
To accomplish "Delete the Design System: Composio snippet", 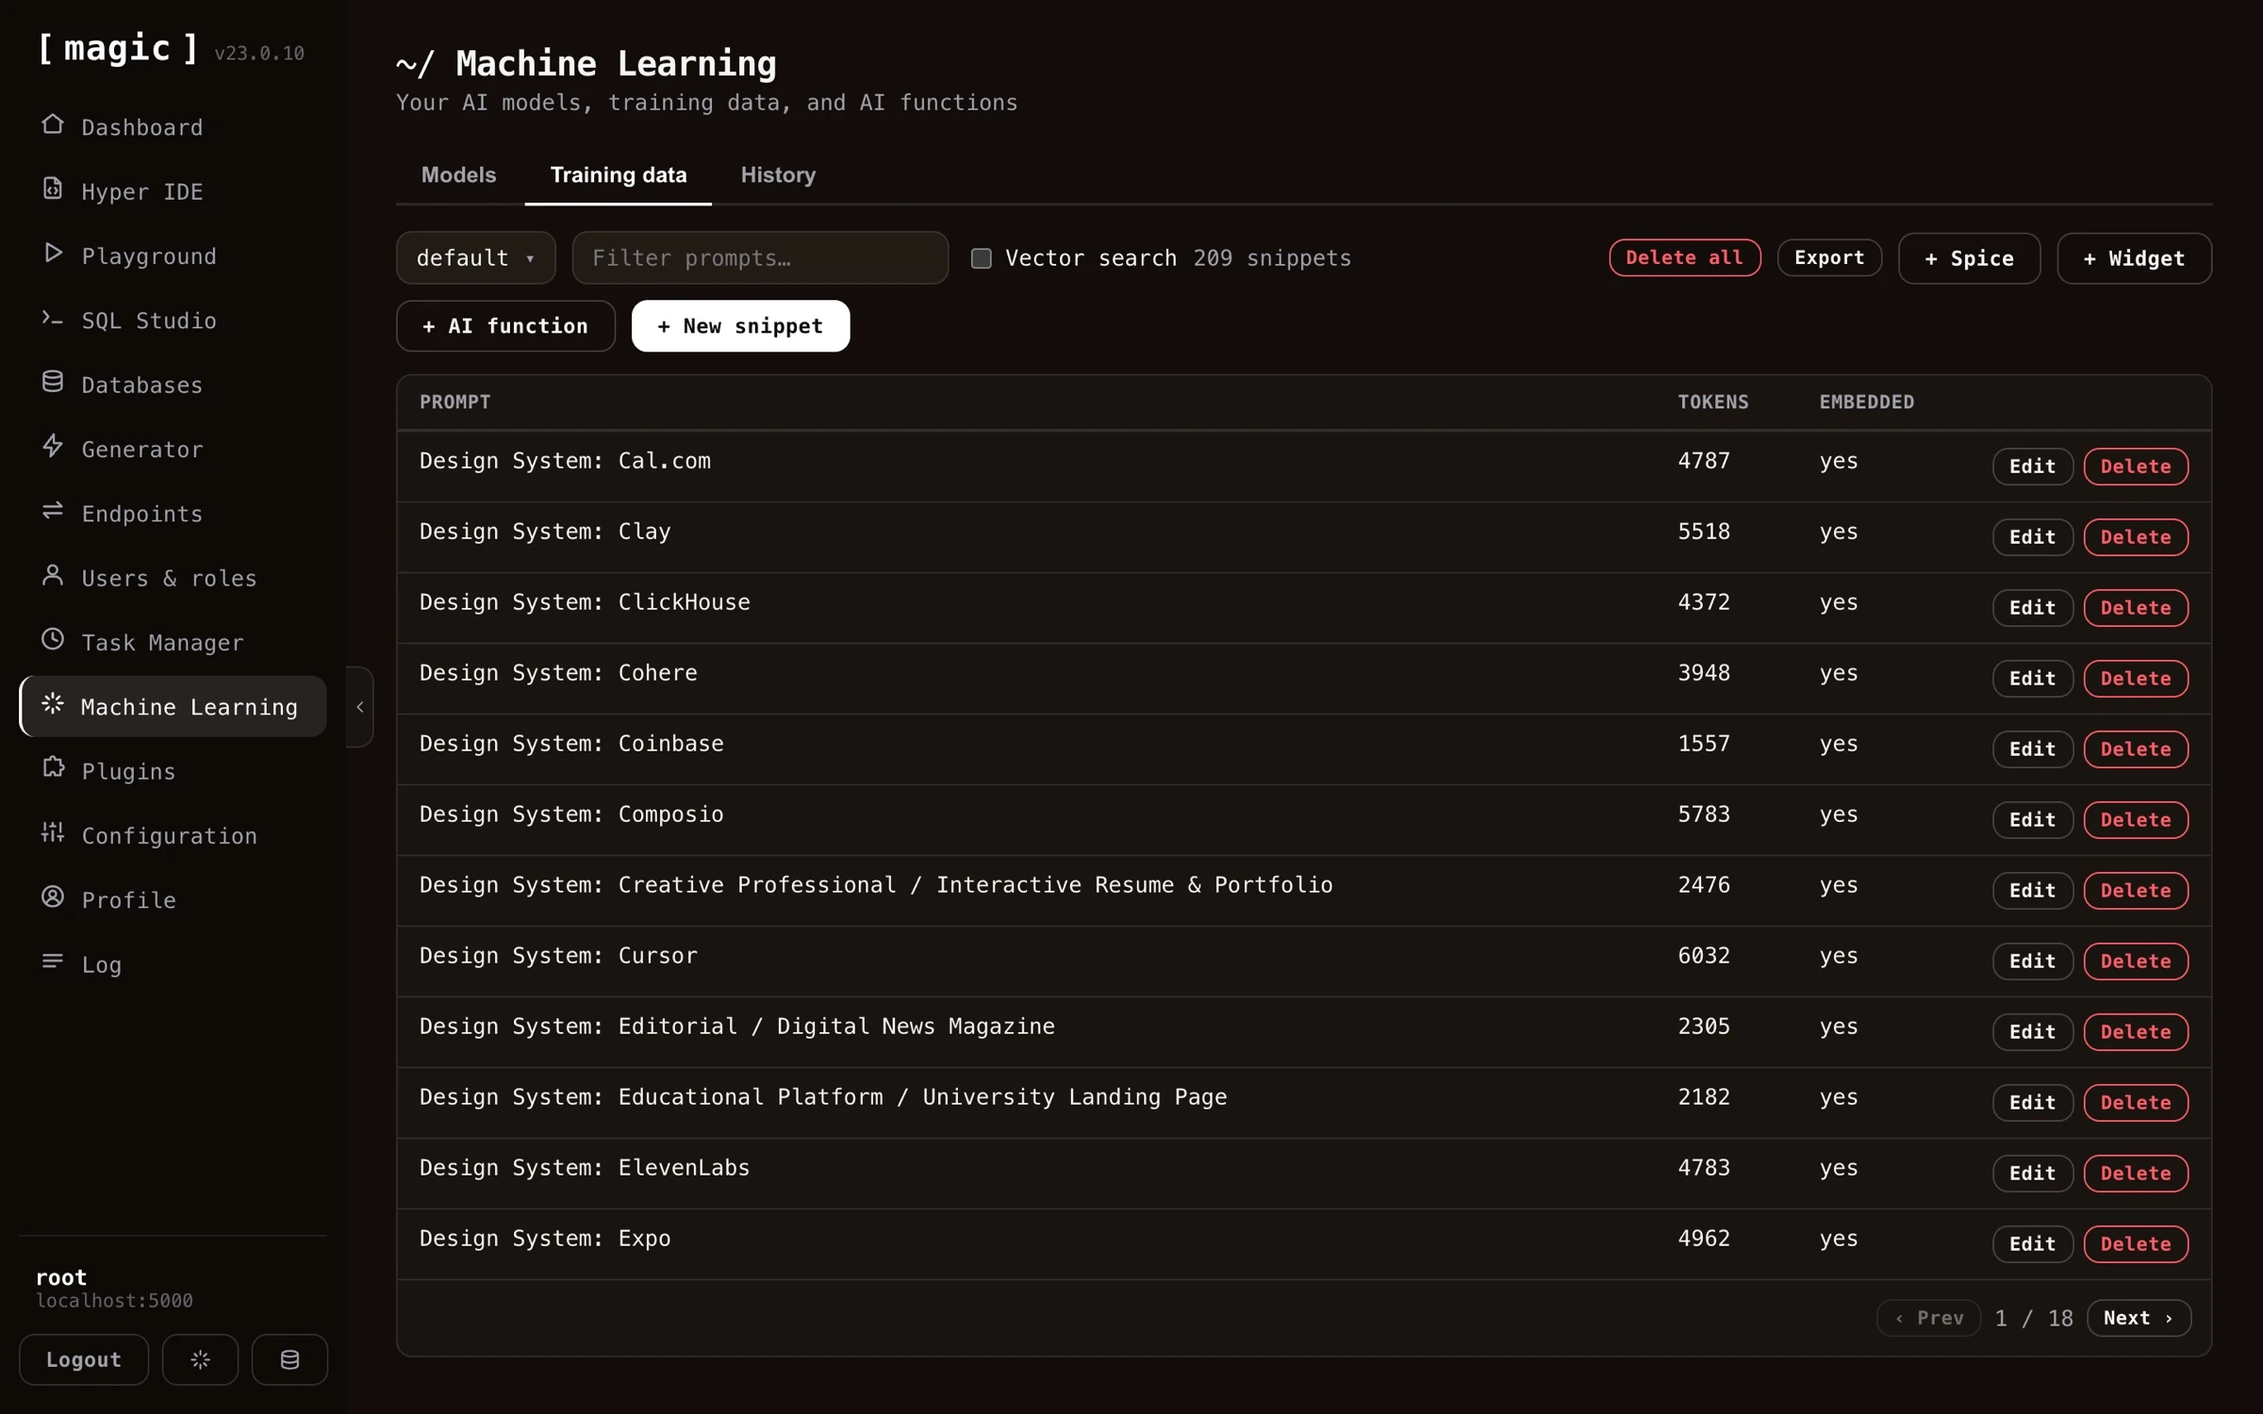I will [2136, 820].
